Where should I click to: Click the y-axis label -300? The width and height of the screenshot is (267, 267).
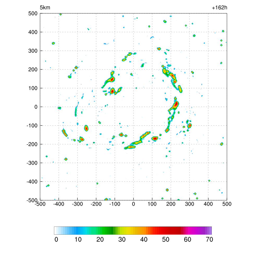(x=32, y=163)
